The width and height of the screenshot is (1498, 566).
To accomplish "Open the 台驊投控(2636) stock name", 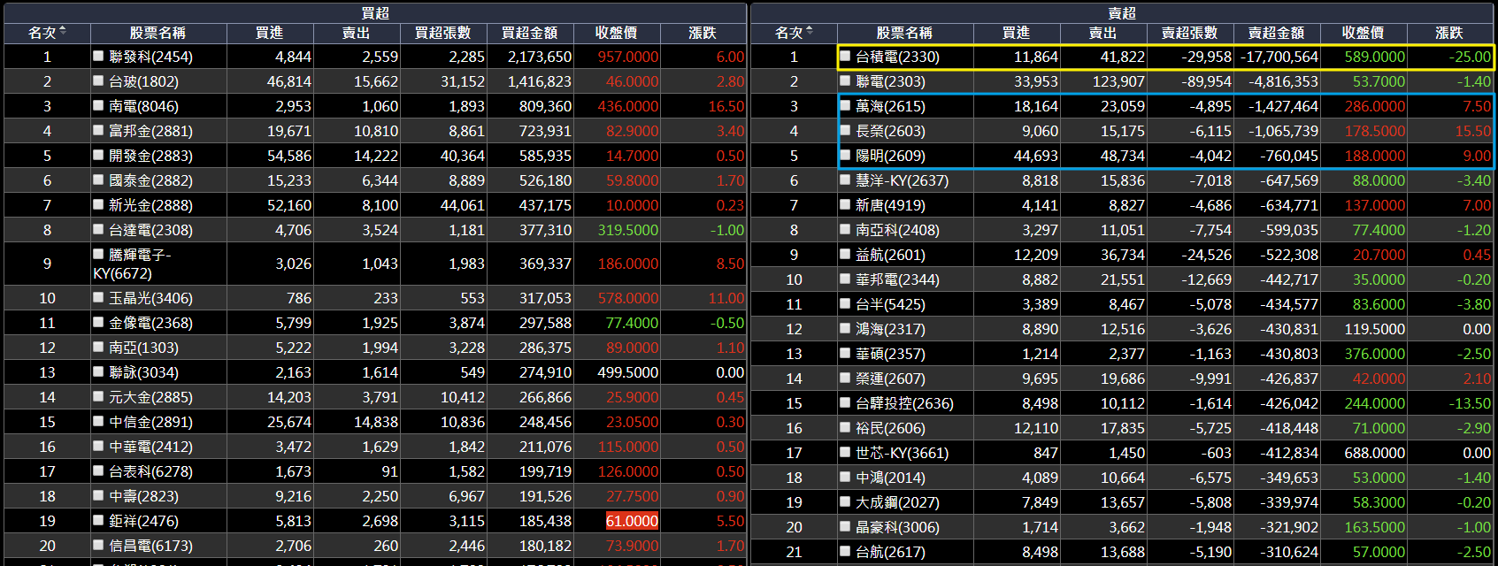I will pos(904,403).
